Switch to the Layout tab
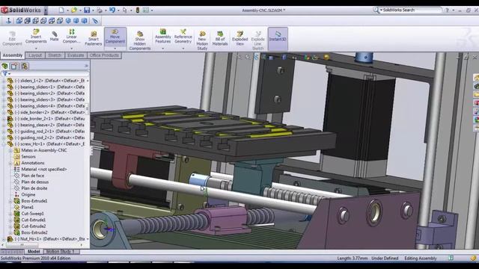Screen dimensions: 479x269 click(35, 55)
